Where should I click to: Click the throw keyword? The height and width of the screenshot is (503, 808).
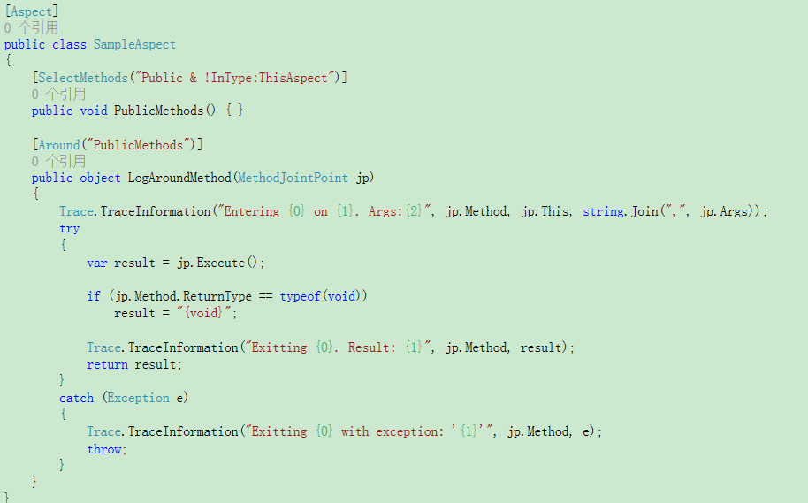(104, 449)
